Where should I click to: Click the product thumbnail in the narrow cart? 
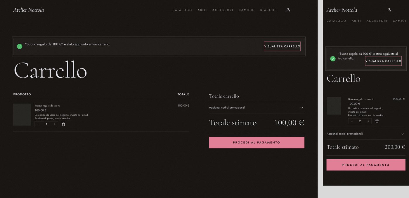point(334,106)
